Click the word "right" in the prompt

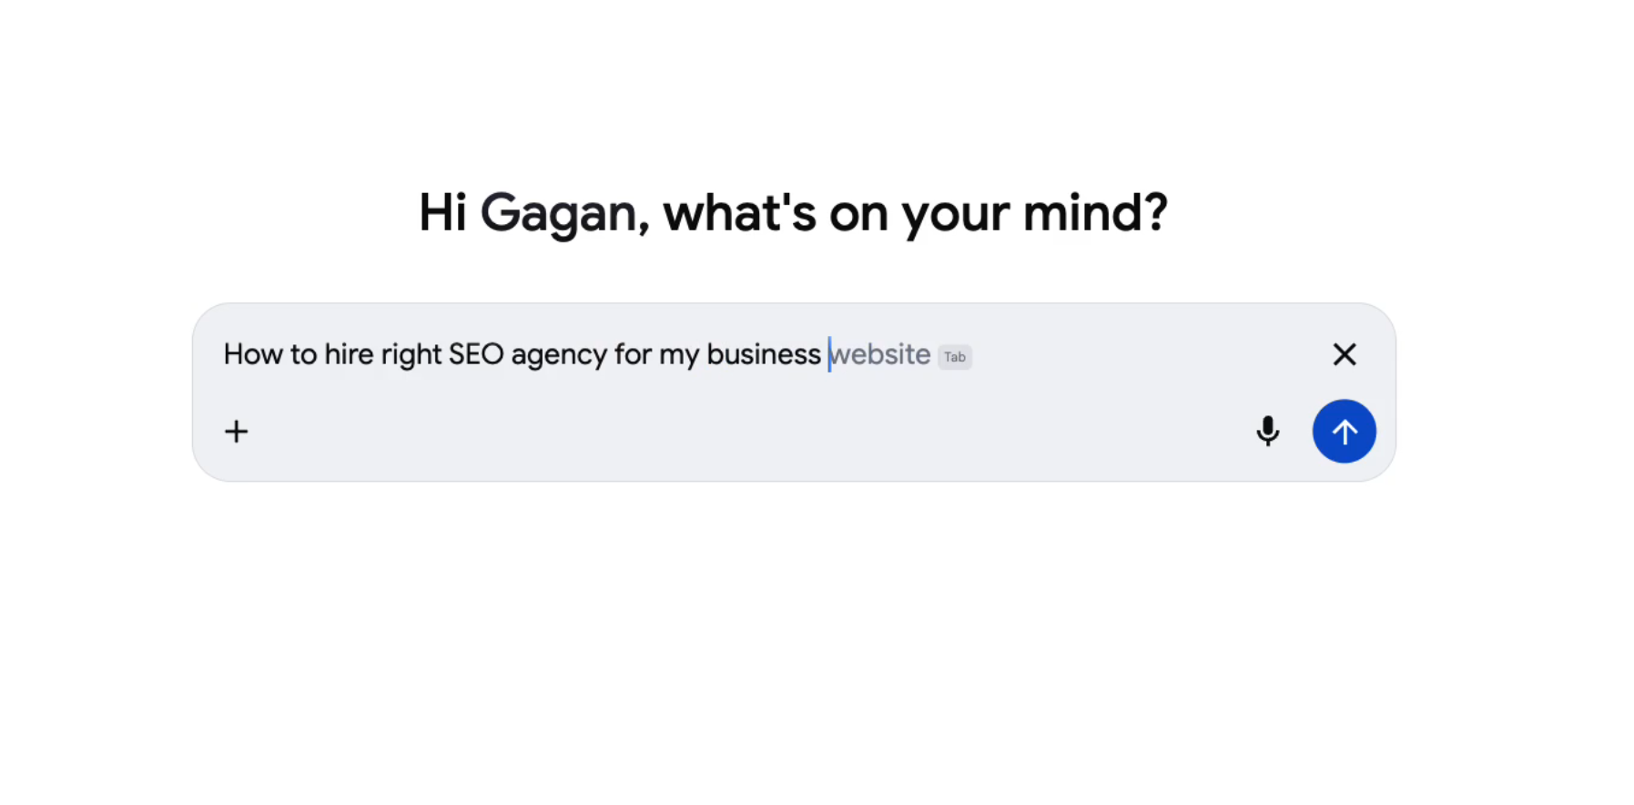click(411, 355)
